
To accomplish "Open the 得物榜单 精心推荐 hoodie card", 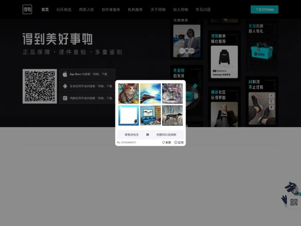I will [224, 56].
